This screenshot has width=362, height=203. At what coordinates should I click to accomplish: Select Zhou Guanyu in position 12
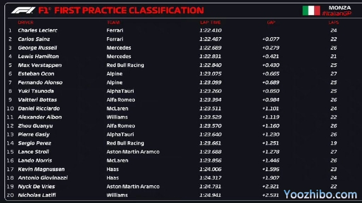35,126
